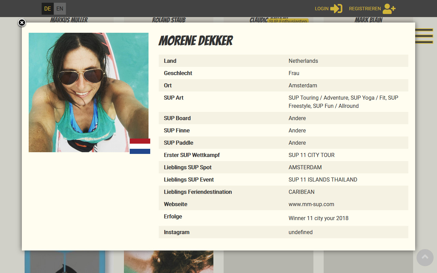Click the LOGIN link
The height and width of the screenshot is (273, 437).
(x=321, y=9)
